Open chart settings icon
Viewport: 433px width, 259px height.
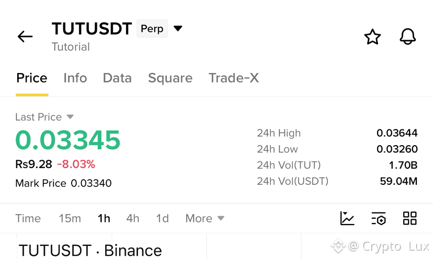coord(379,218)
